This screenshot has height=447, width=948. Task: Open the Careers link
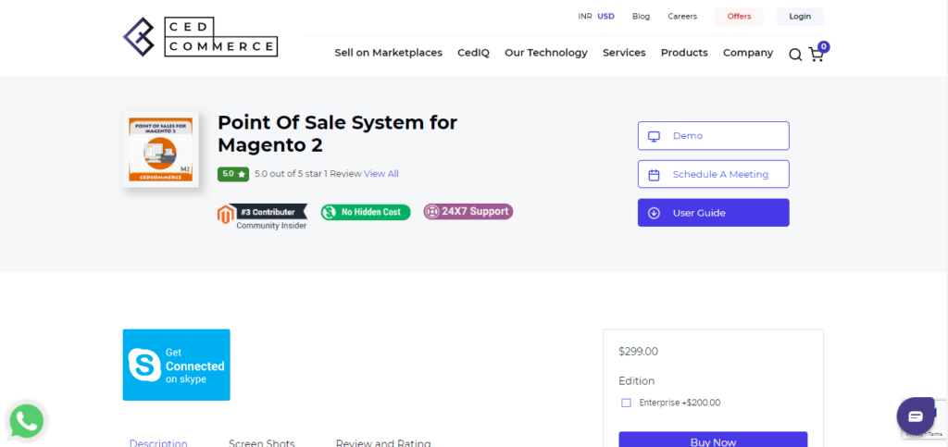pos(682,17)
